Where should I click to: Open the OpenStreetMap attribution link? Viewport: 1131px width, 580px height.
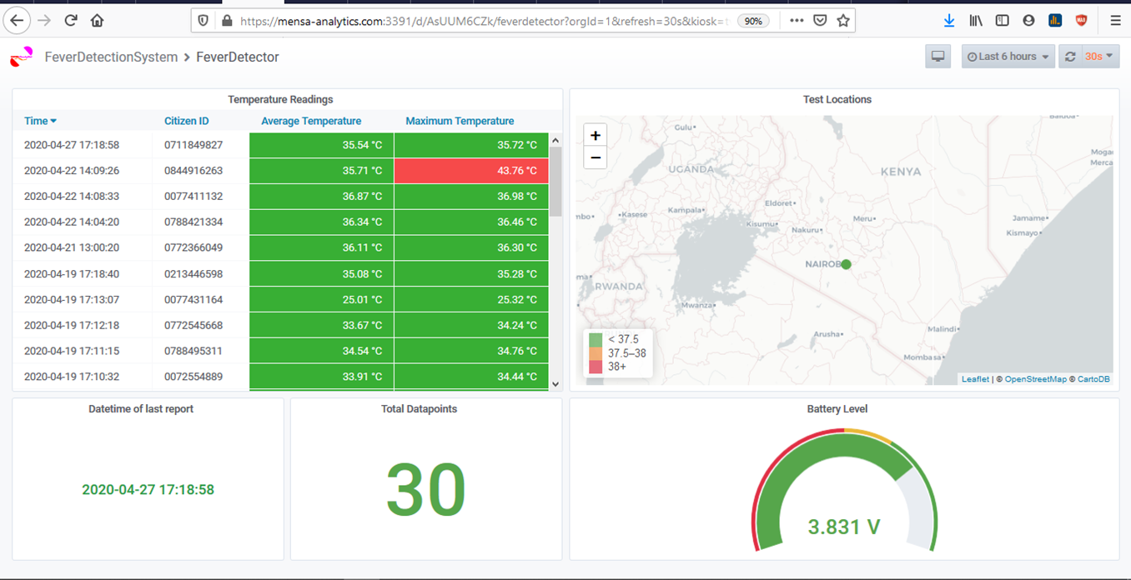[x=1035, y=379]
